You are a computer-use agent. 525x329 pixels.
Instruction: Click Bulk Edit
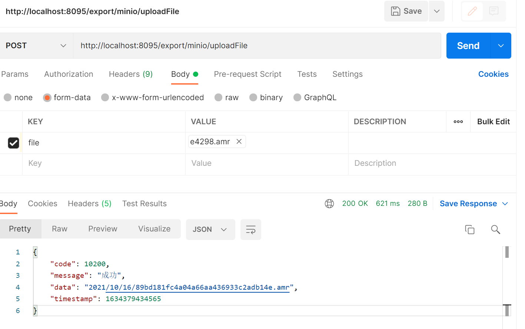[x=493, y=122]
